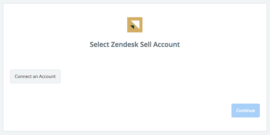Click the word 'Select' in the title
The image size is (270, 135).
point(99,45)
